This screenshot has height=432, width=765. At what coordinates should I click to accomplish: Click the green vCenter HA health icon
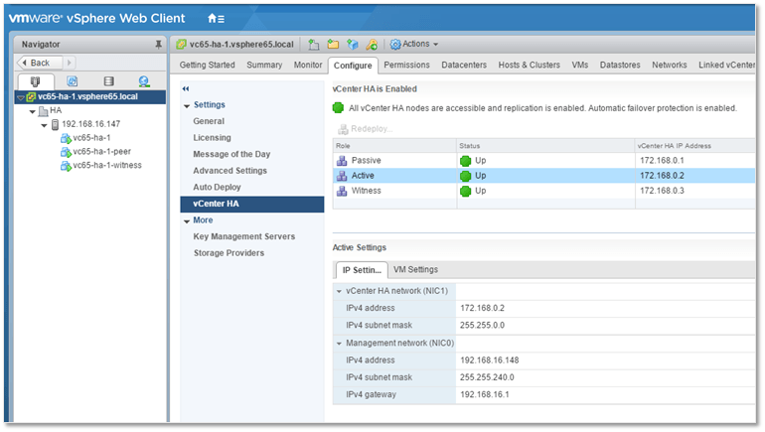click(338, 108)
